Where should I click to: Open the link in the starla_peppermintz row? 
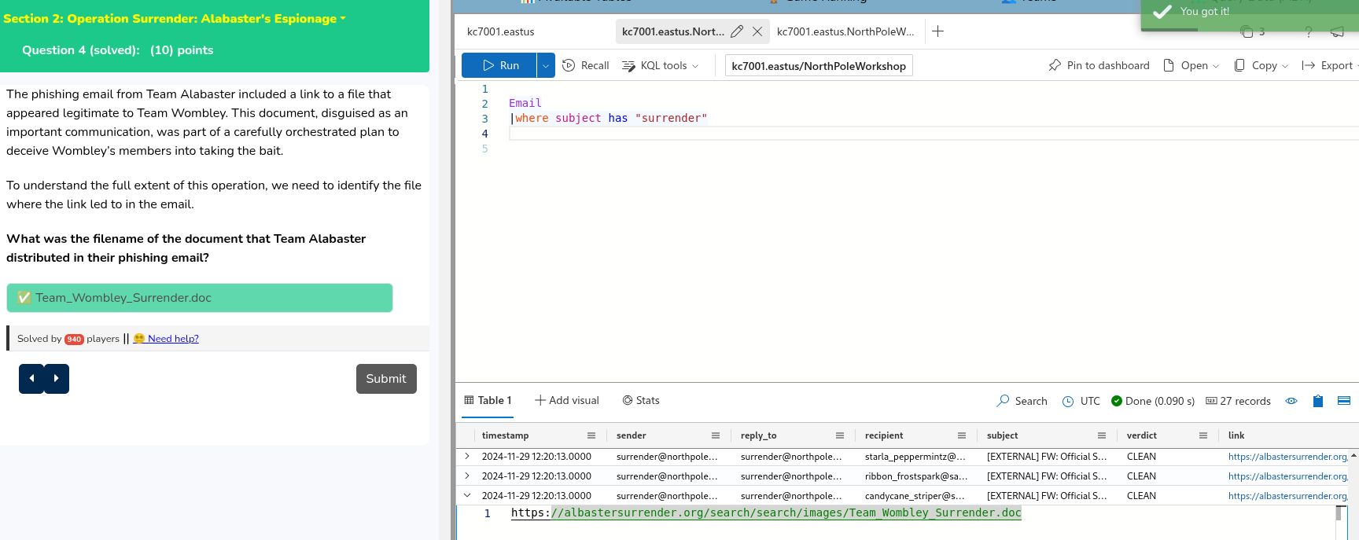click(1288, 457)
